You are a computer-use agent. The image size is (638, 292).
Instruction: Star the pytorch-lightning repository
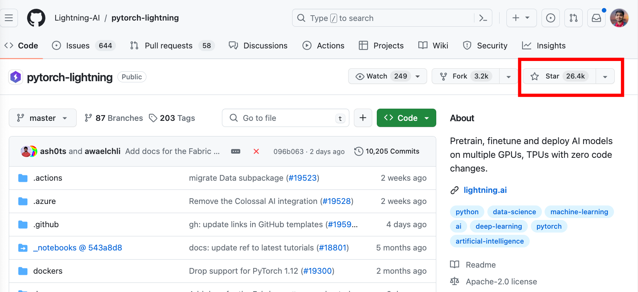coord(559,76)
